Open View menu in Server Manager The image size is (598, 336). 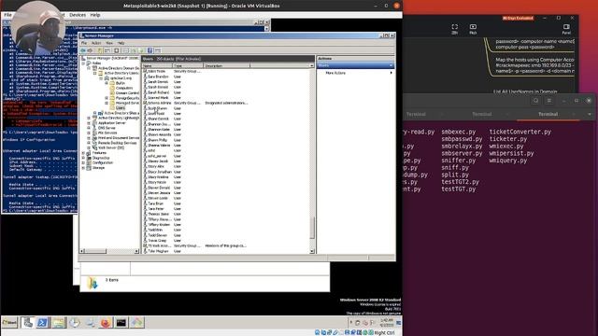[109, 43]
